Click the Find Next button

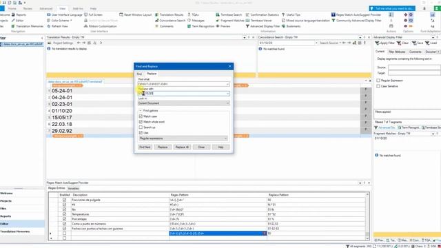[145, 147]
